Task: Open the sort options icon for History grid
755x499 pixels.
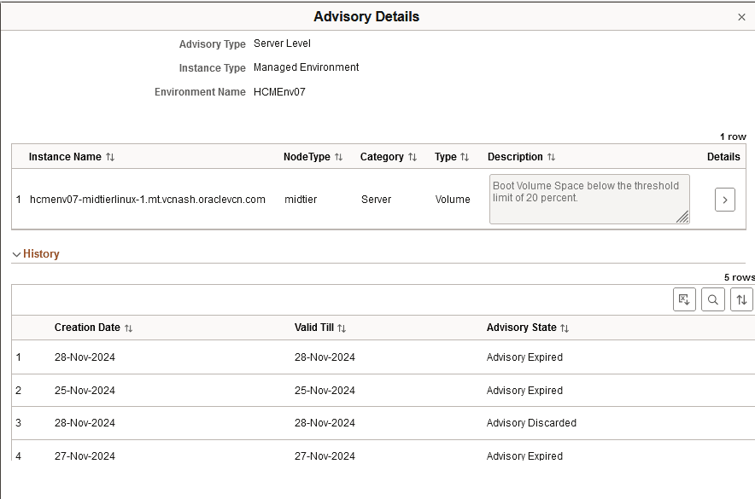Action: 740,299
